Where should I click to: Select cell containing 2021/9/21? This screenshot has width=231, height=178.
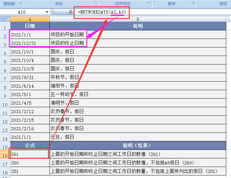(x=30, y=77)
